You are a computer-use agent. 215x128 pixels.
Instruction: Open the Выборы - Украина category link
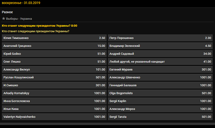tap(19, 19)
